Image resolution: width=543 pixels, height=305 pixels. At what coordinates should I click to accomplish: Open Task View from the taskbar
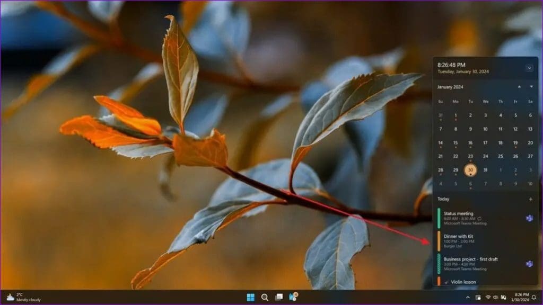278,298
